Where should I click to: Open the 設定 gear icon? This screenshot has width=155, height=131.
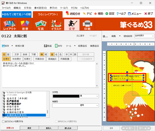point(107,14)
